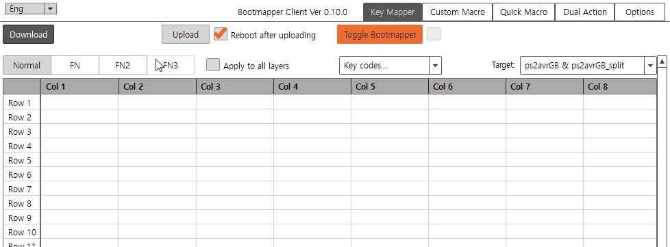Image resolution: width=670 pixels, height=247 pixels.
Task: Select cell at Row 8, Col 2
Action: coord(158,203)
